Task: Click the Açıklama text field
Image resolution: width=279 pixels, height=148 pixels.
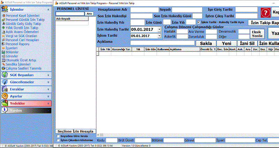Action: coord(162,43)
